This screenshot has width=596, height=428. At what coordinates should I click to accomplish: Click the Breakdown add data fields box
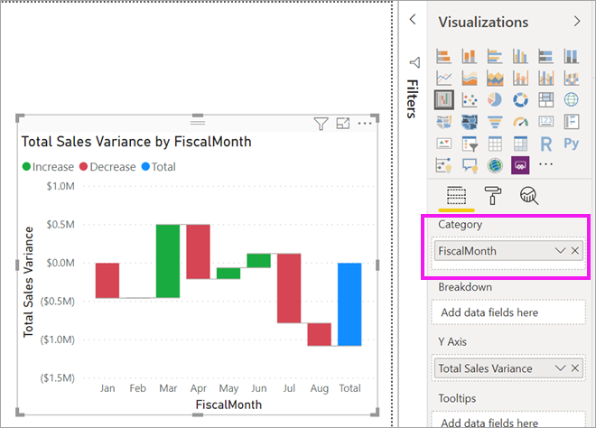coord(508,312)
